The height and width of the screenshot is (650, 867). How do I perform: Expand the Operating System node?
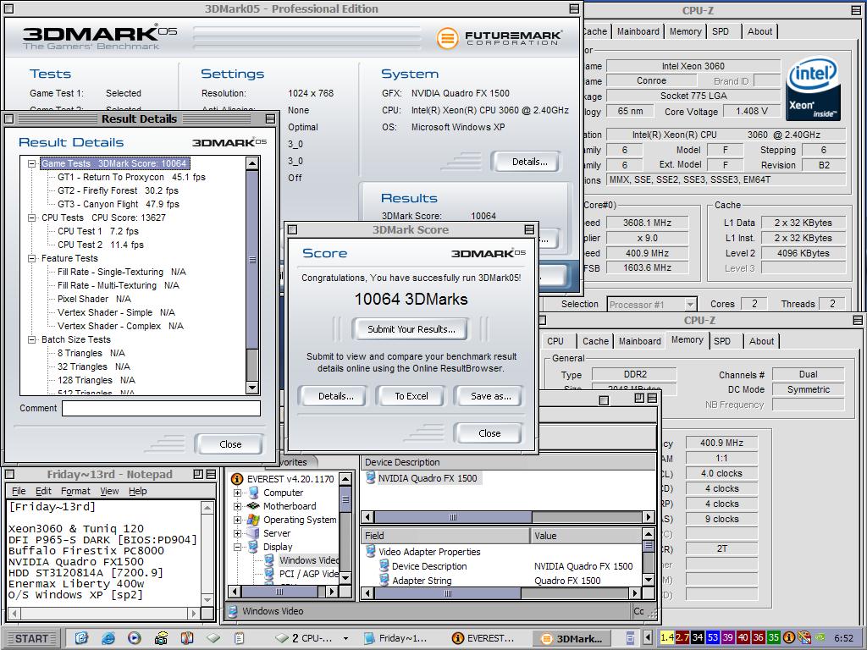[x=237, y=520]
